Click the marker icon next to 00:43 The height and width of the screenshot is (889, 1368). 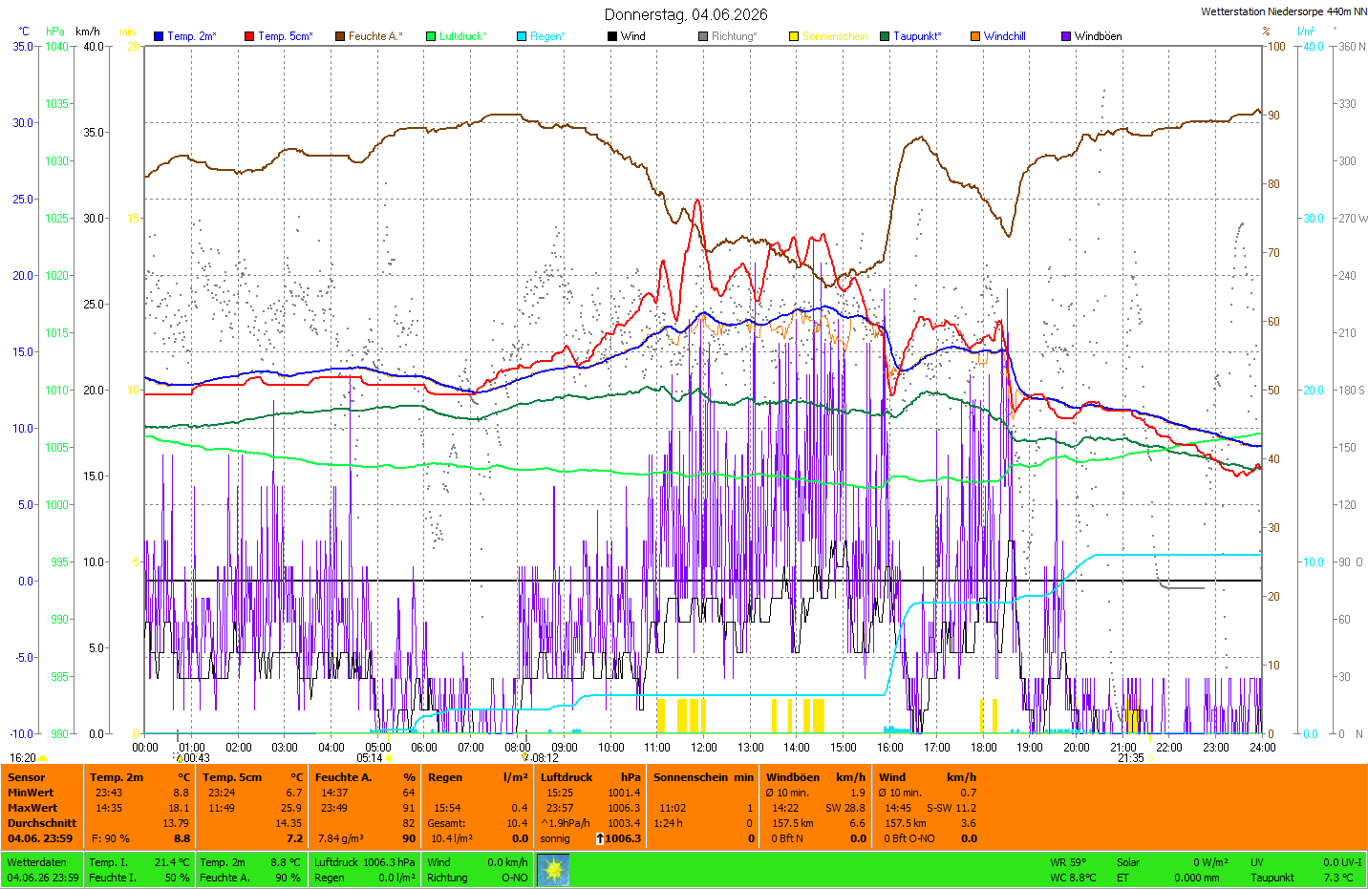point(179,758)
